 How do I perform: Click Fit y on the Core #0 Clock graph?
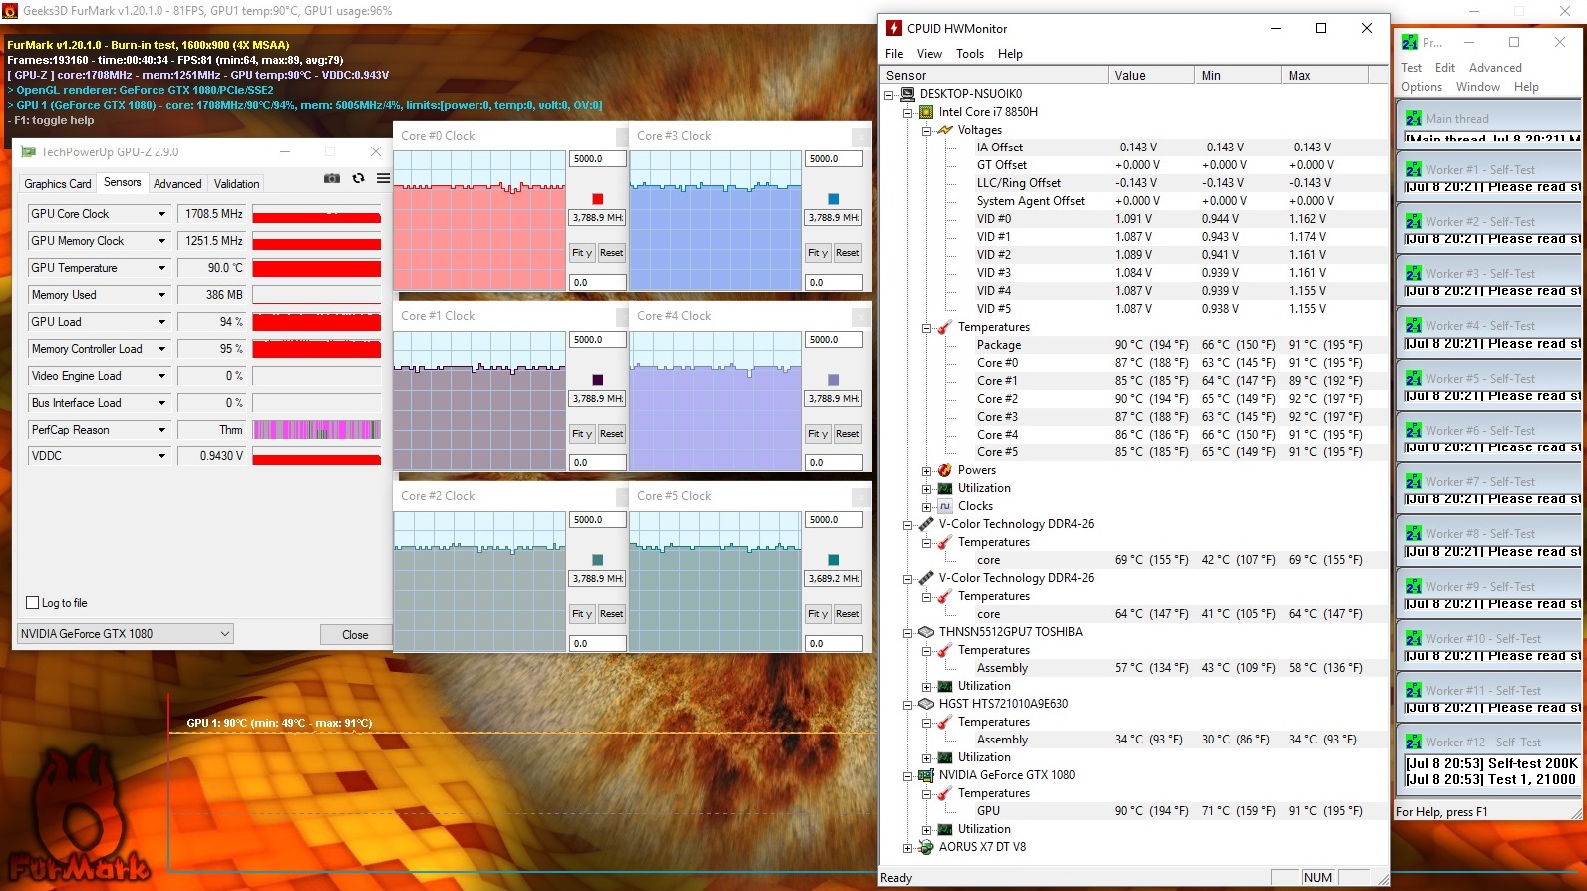coord(582,253)
